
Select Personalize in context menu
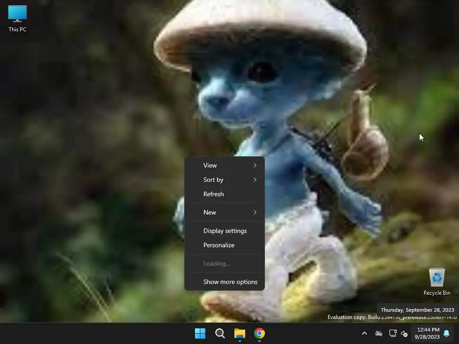225,245
